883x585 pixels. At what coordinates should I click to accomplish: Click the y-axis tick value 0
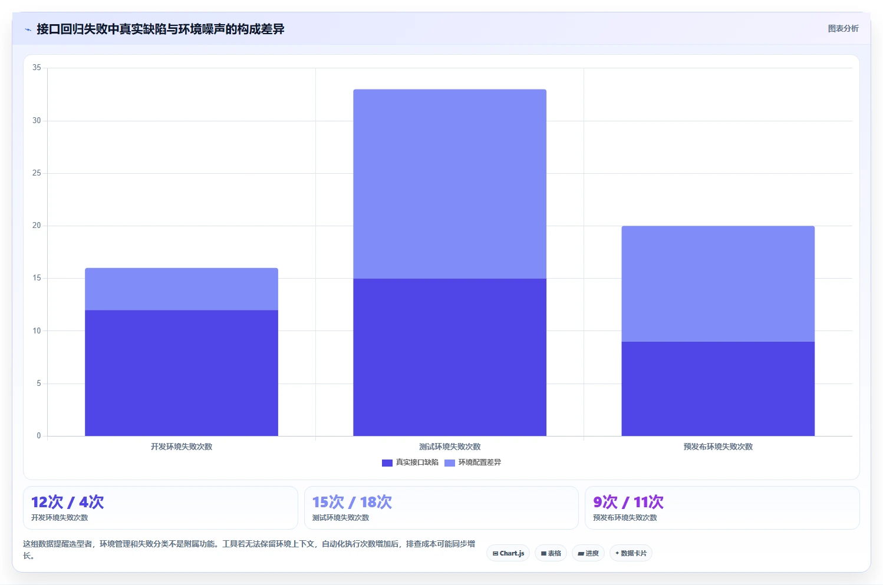click(x=39, y=436)
